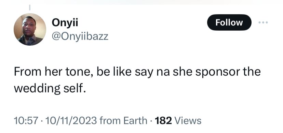
Task: Click the man's face in the avatar thumbnail
Action: (29, 26)
